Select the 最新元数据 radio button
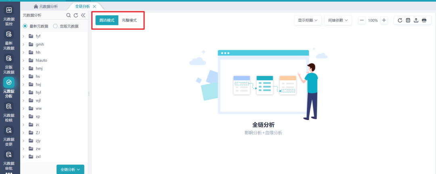The image size is (436, 174). click(25, 26)
